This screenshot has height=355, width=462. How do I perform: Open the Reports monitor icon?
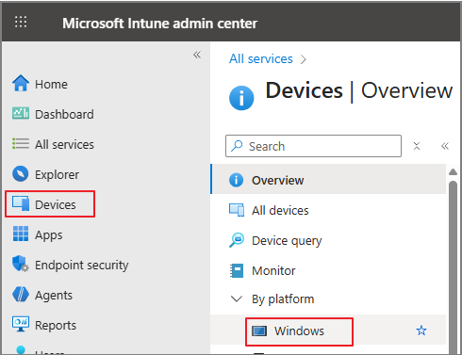21,324
